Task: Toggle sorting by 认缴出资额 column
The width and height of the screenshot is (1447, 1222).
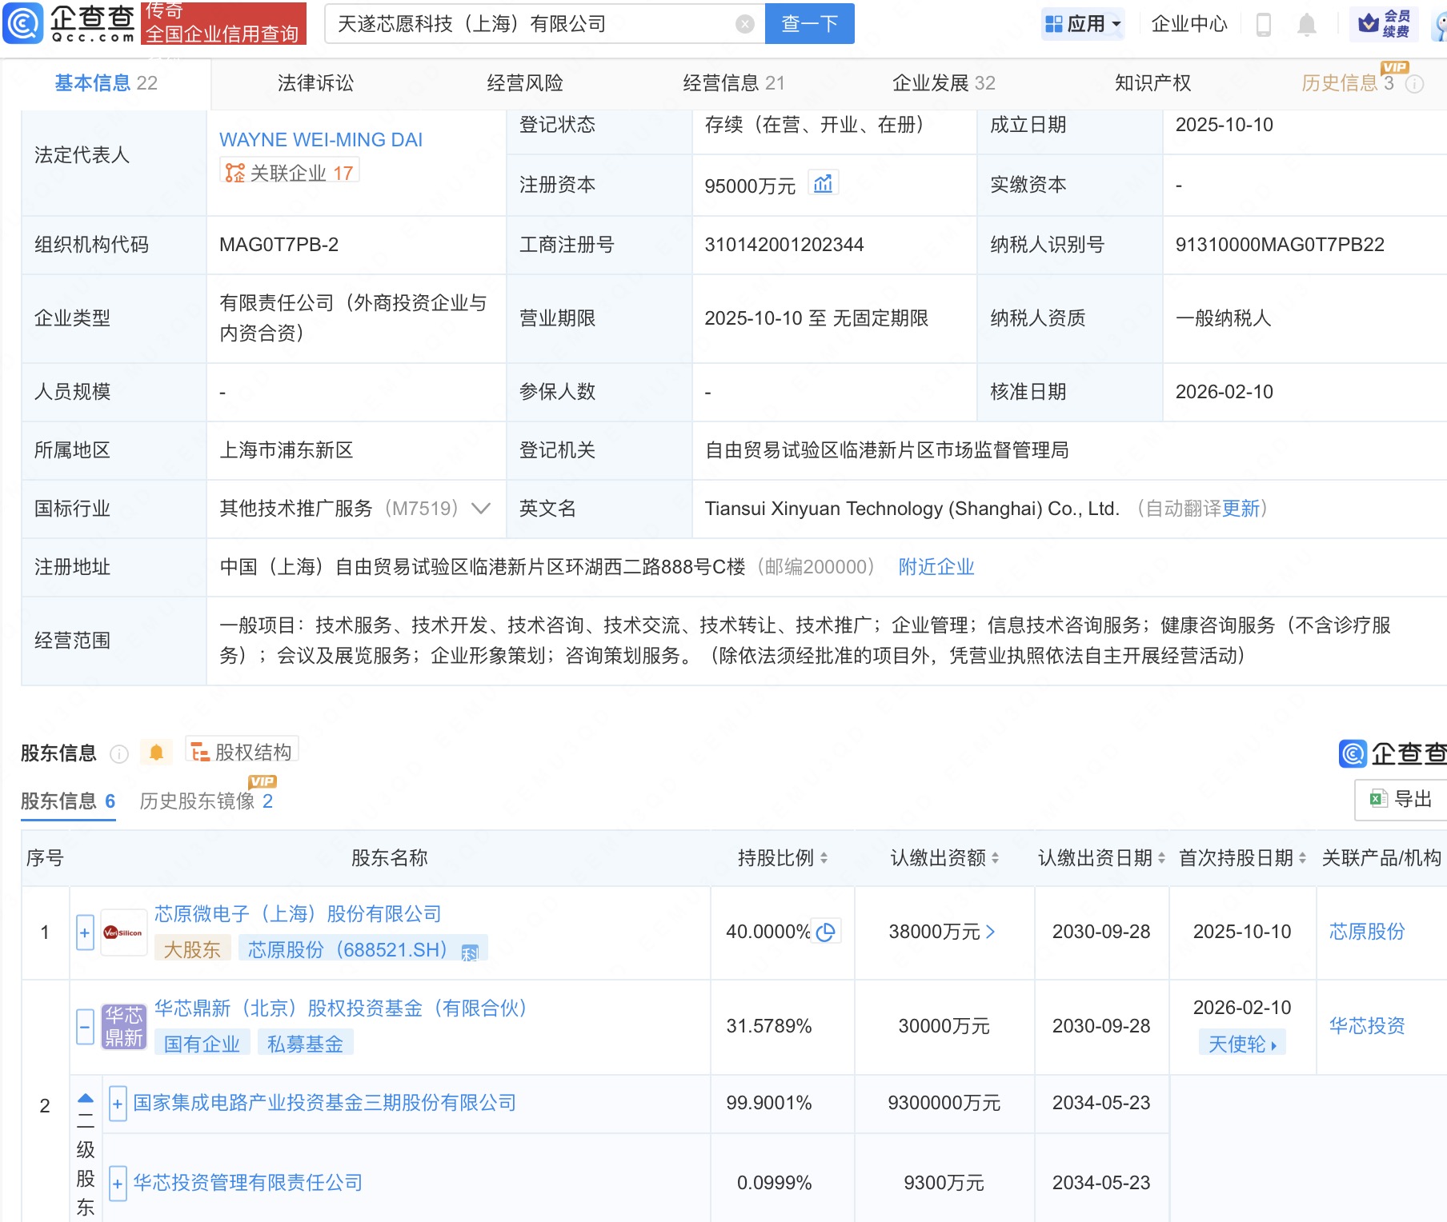Action: tap(993, 858)
